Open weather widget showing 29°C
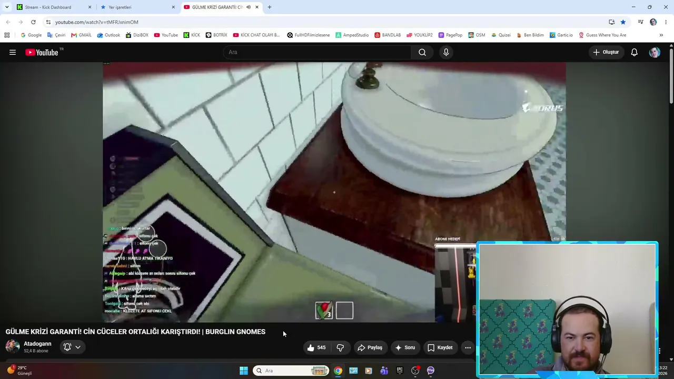 tap(19, 371)
